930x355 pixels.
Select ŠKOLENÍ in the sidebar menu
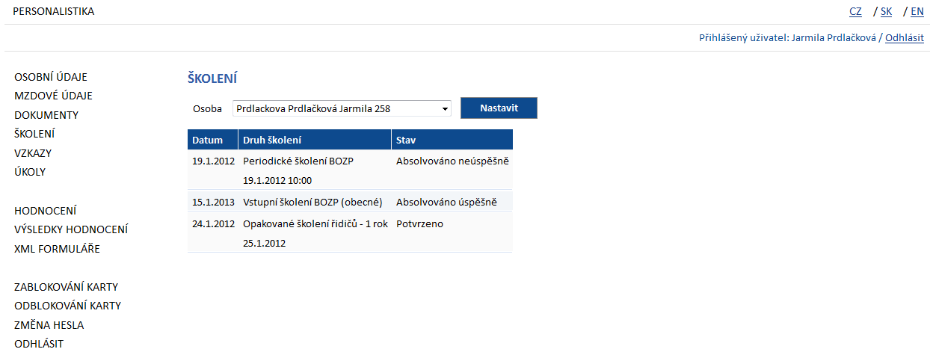point(34,134)
